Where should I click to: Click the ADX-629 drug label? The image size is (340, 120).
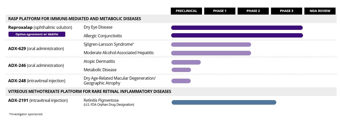(x=36, y=49)
